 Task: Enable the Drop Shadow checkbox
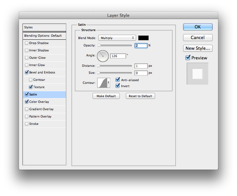27,43
